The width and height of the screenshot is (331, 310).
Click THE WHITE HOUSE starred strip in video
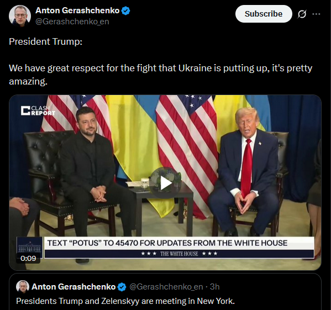[x=179, y=254]
